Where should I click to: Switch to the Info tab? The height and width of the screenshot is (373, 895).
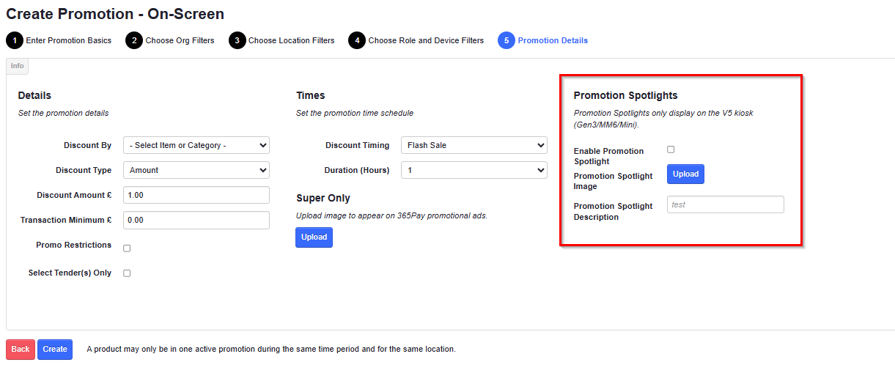coord(17,66)
